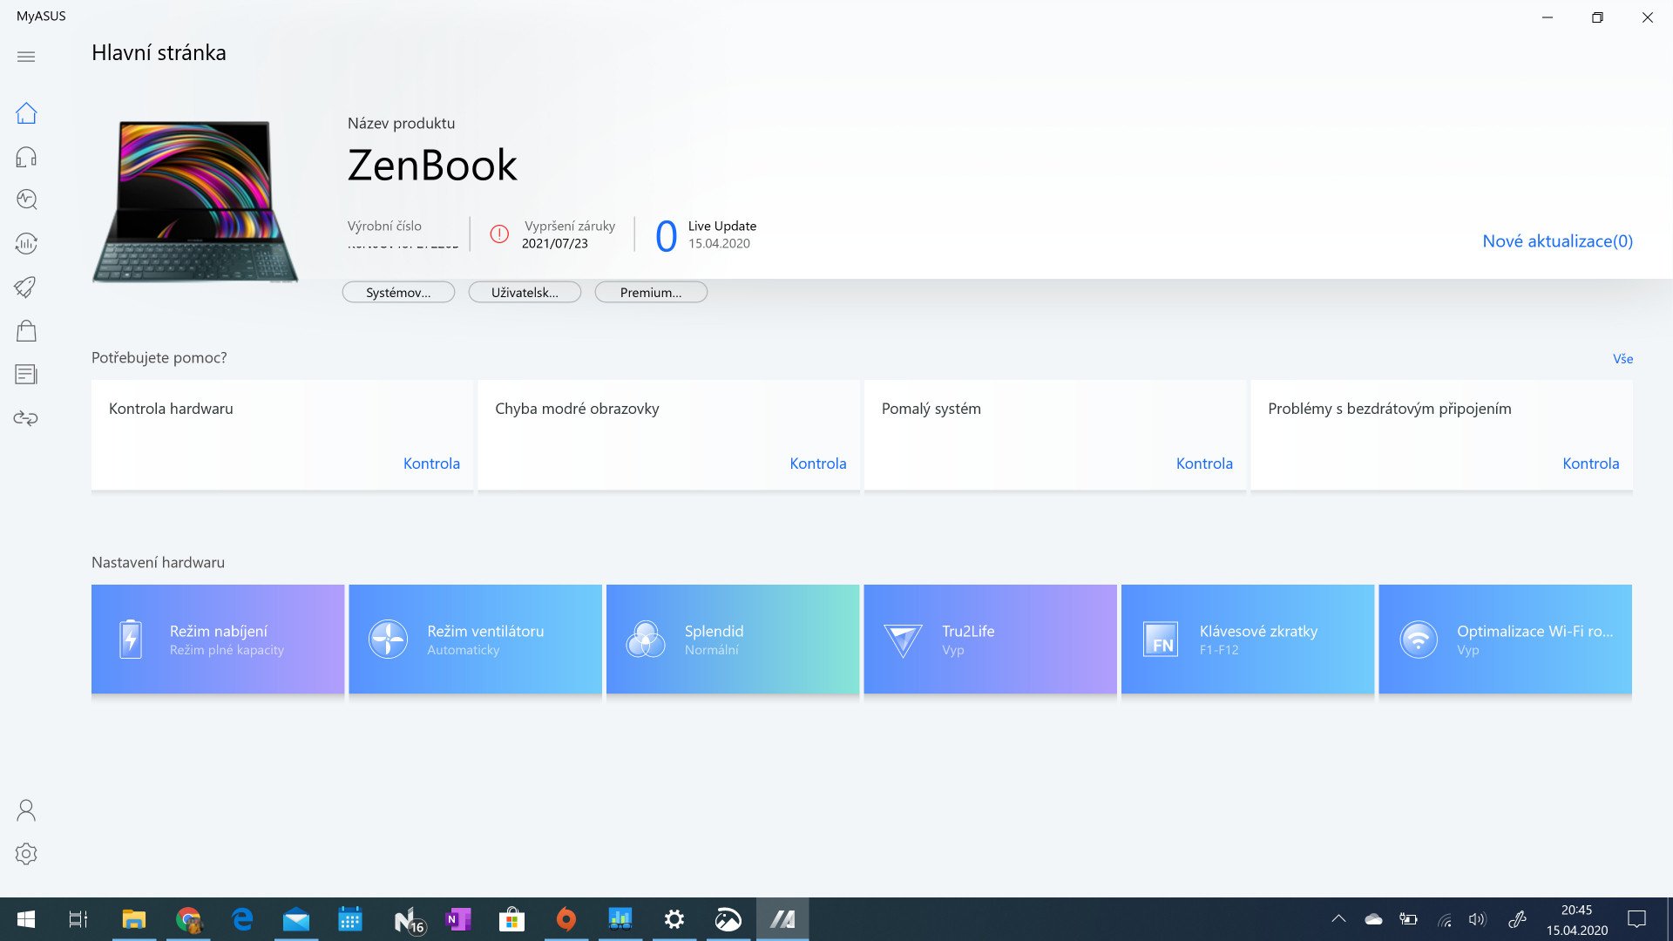
Task: Click the Uživatelsk... button
Action: click(x=525, y=292)
